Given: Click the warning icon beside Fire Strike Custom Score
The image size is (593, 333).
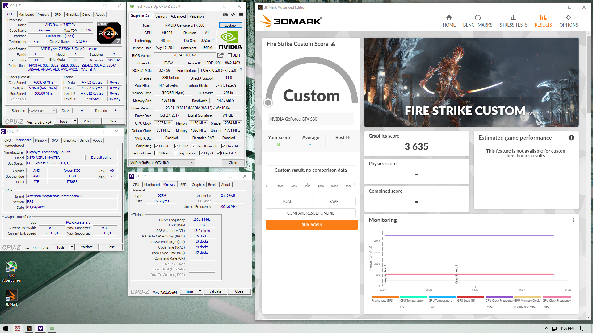Looking at the screenshot, I should click(x=333, y=44).
